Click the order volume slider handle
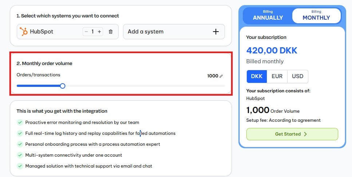 coord(63,86)
